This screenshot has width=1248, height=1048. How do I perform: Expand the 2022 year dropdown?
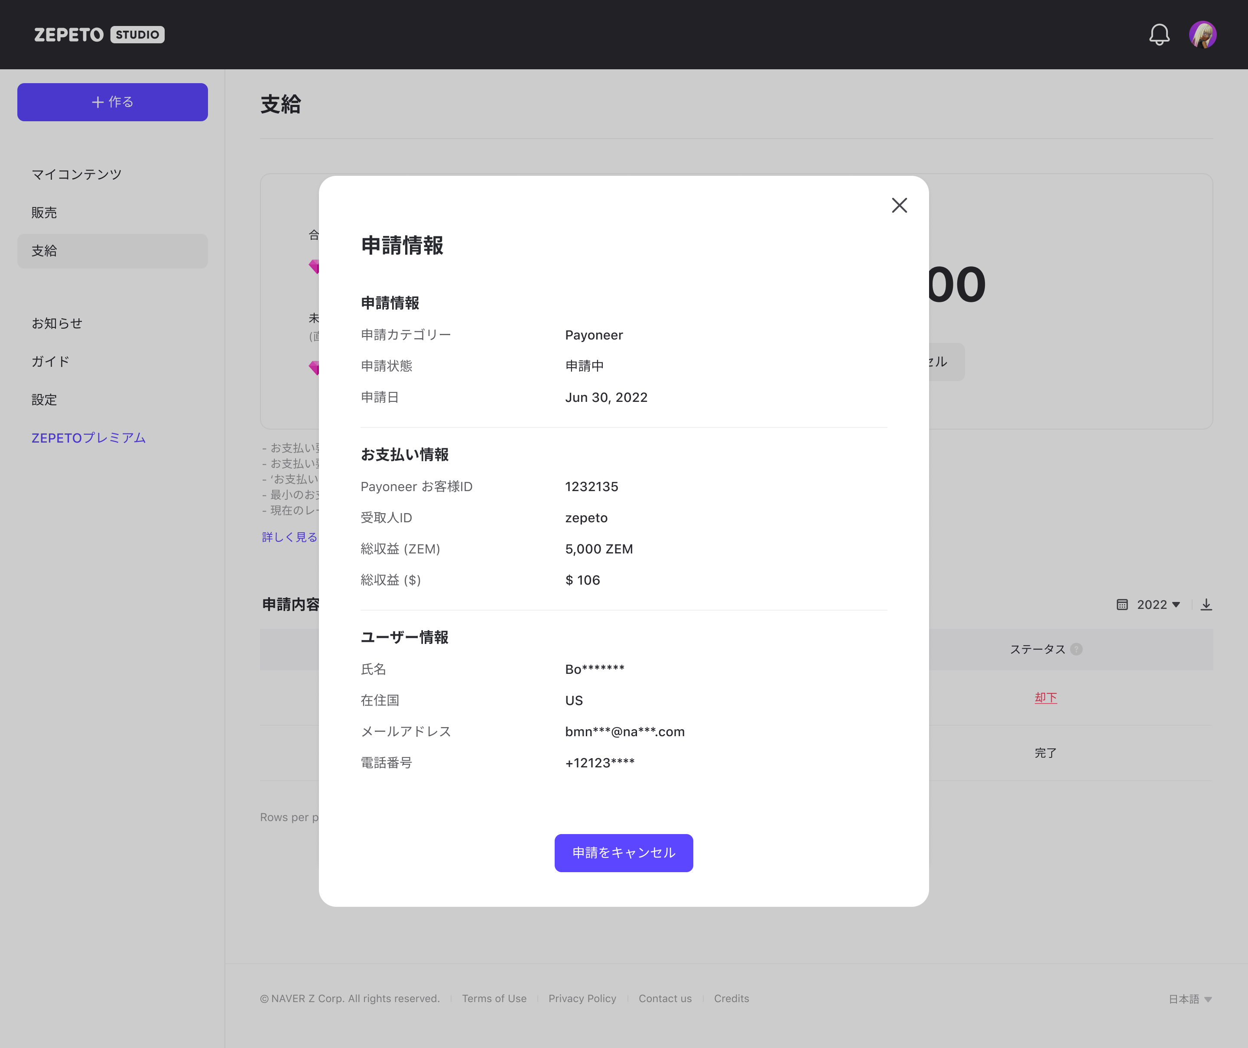(1158, 605)
